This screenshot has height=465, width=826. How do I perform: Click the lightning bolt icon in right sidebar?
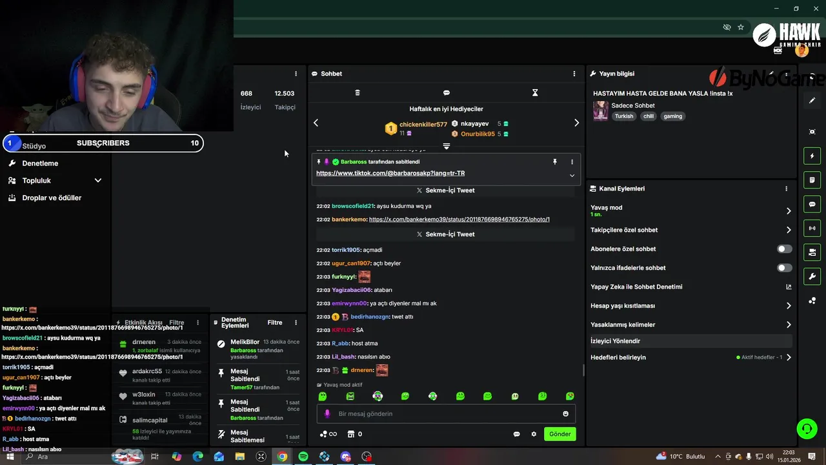[x=812, y=156]
